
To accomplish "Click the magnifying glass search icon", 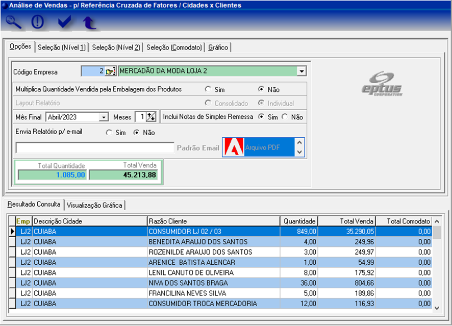I will pos(14,22).
